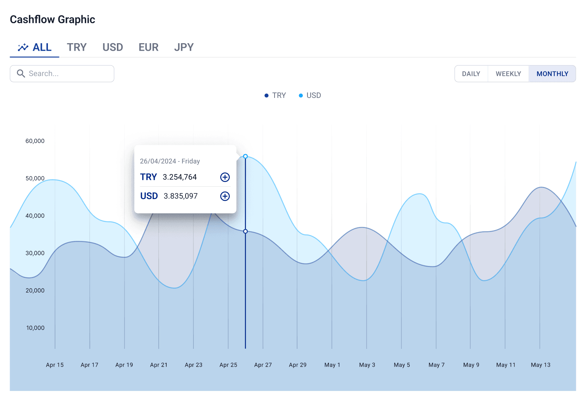Screen dimensions: 587x401
Task: Choose the MONTHLY interval button
Action: pyautogui.click(x=552, y=74)
